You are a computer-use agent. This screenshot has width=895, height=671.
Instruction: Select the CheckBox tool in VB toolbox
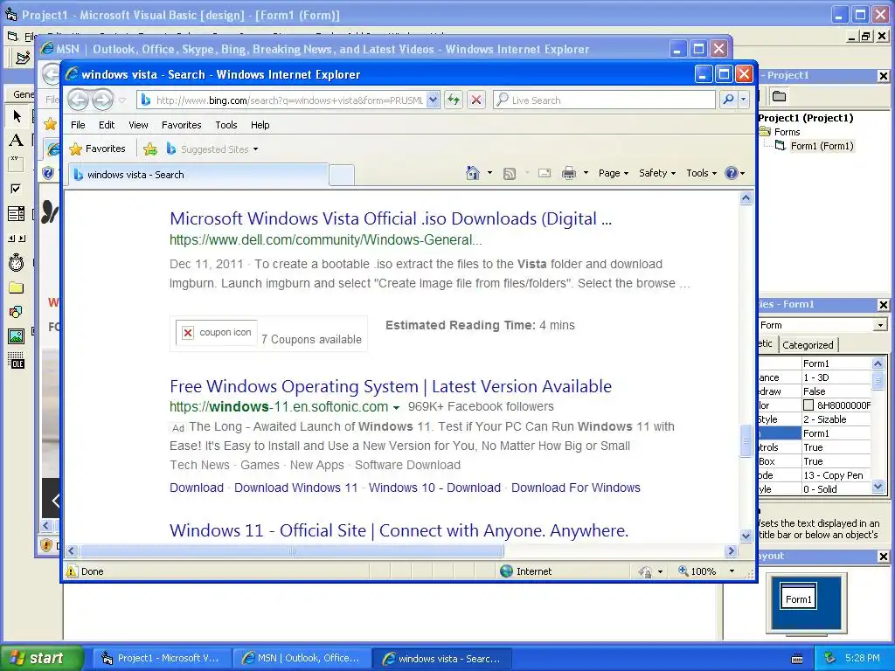pyautogui.click(x=16, y=189)
